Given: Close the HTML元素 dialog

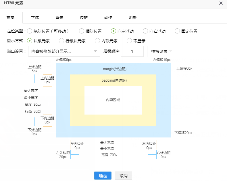Looking at the screenshot, I should (x=221, y=3).
